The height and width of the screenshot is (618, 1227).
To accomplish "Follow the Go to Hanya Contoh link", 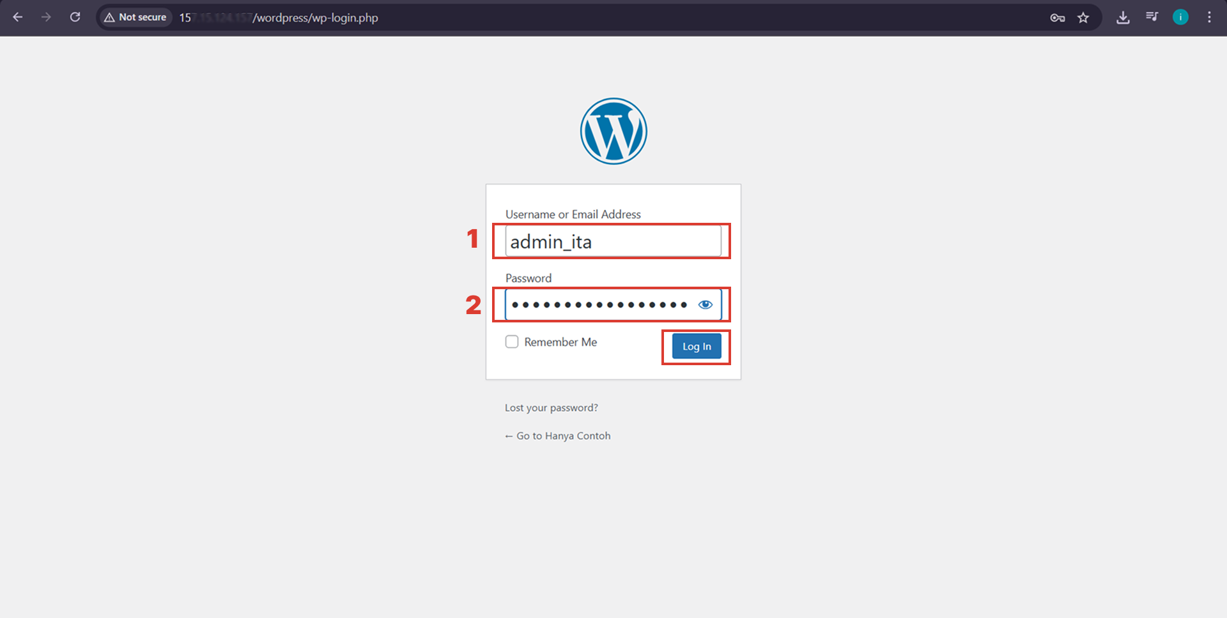I will (557, 435).
